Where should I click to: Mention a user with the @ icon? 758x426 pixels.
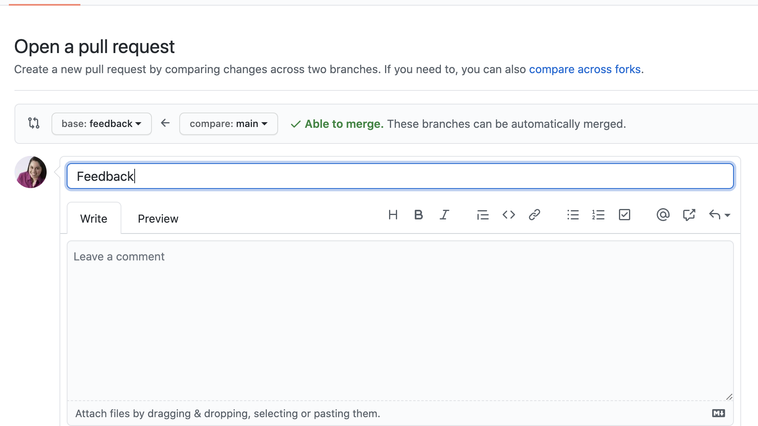point(662,215)
